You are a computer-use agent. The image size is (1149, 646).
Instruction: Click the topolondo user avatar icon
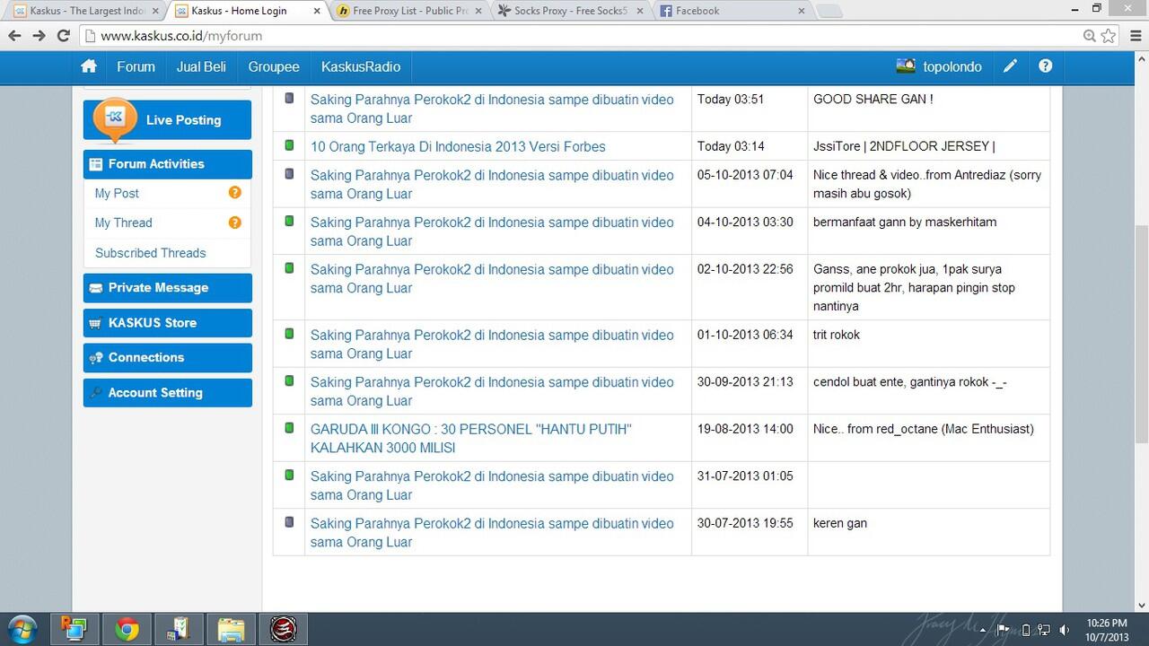906,65
